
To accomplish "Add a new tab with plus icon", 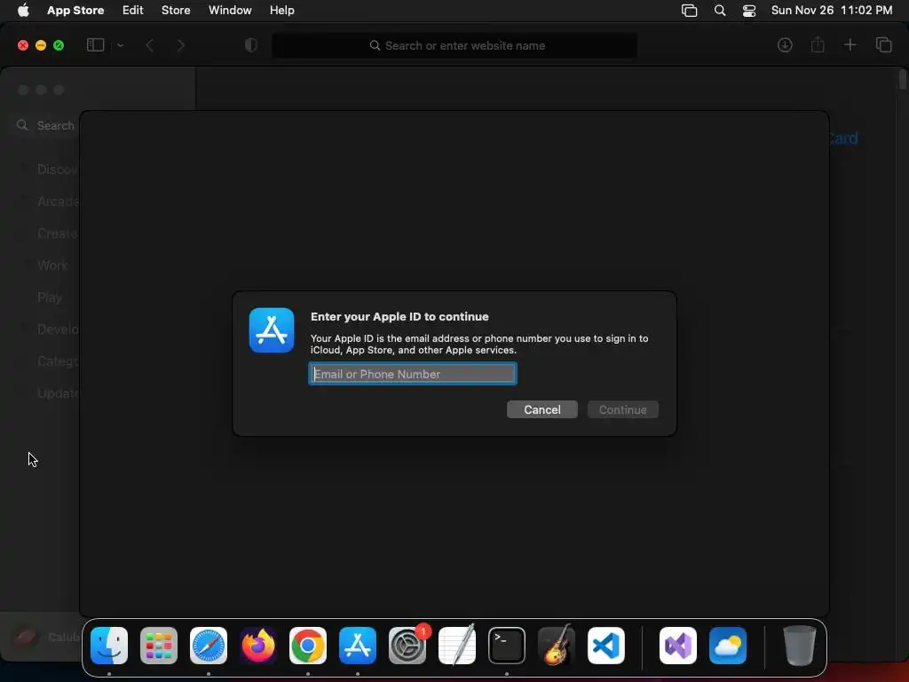I will coord(850,44).
